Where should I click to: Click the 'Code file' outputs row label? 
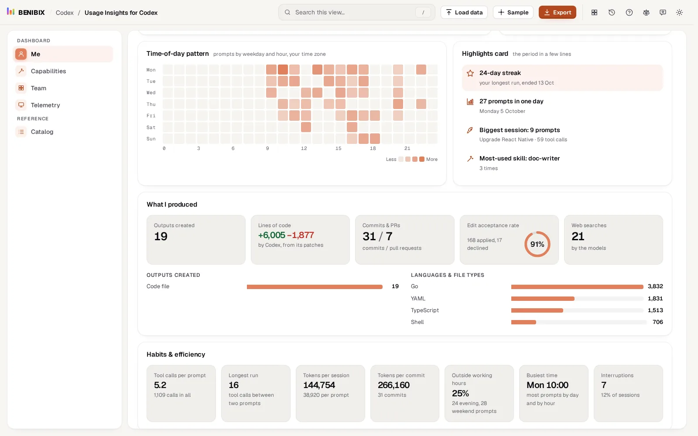click(158, 286)
